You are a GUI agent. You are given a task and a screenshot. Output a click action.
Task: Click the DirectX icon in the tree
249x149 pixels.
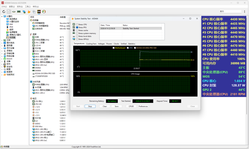[5, 59]
